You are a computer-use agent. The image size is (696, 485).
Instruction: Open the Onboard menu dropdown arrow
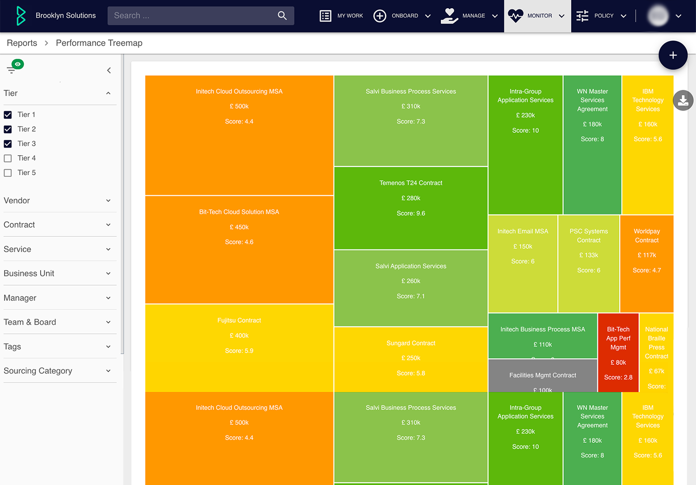[x=428, y=16]
